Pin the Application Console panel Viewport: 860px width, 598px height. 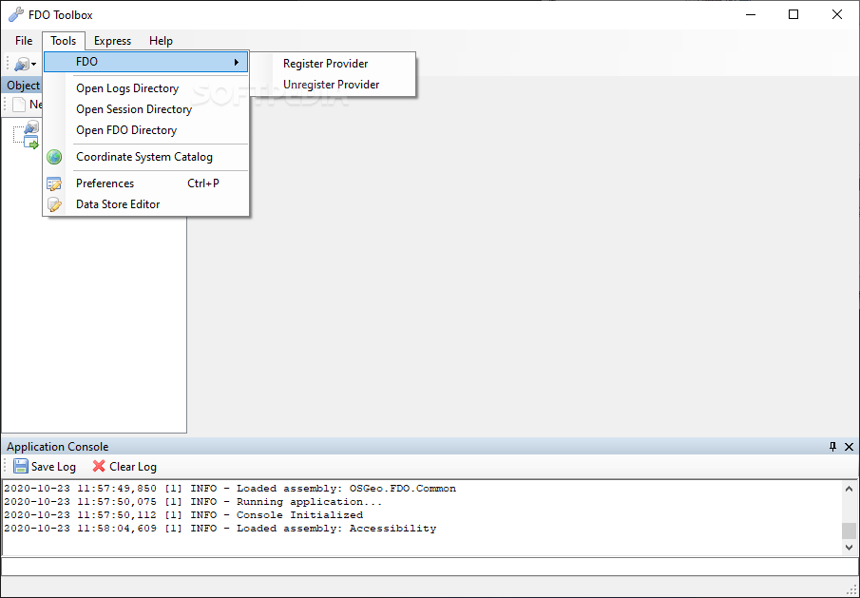(832, 447)
